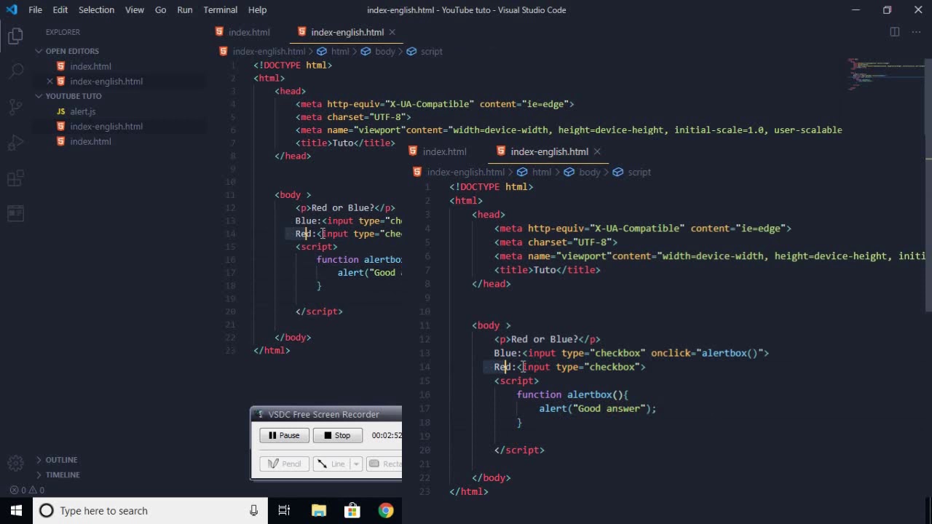Click the JS icon beside alert.js
This screenshot has height=524, width=932.
61,111
